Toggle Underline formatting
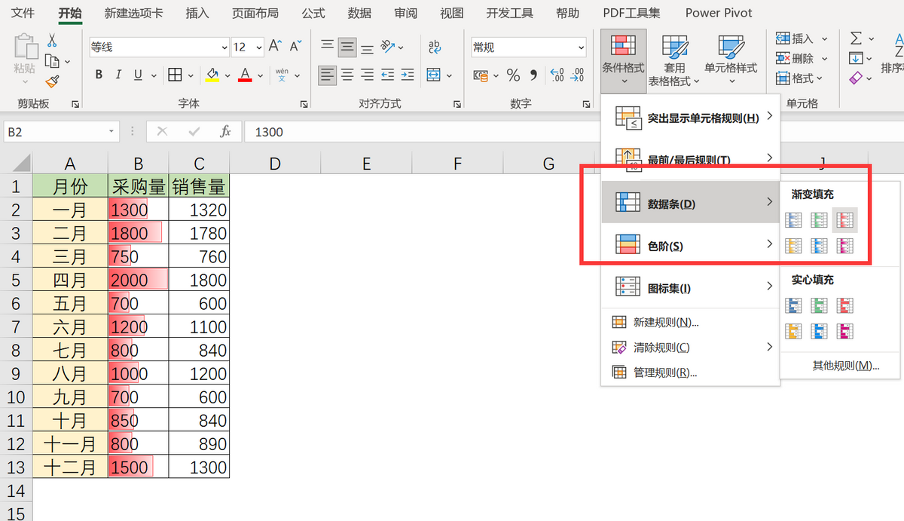The width and height of the screenshot is (904, 521). [x=138, y=75]
